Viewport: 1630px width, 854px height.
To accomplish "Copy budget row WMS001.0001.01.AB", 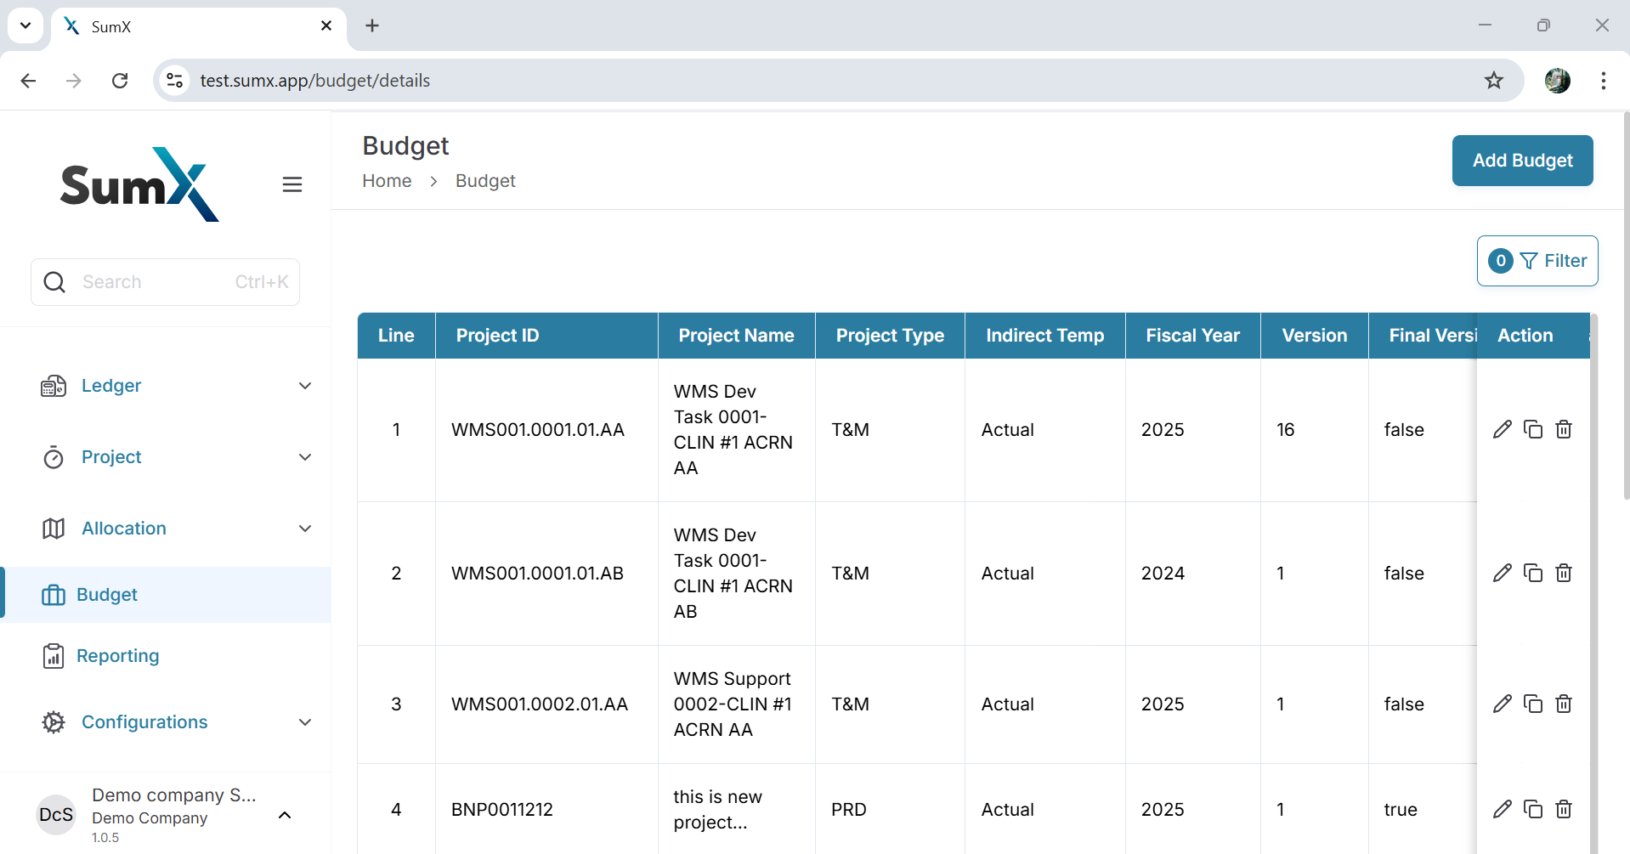I will click(x=1533, y=573).
